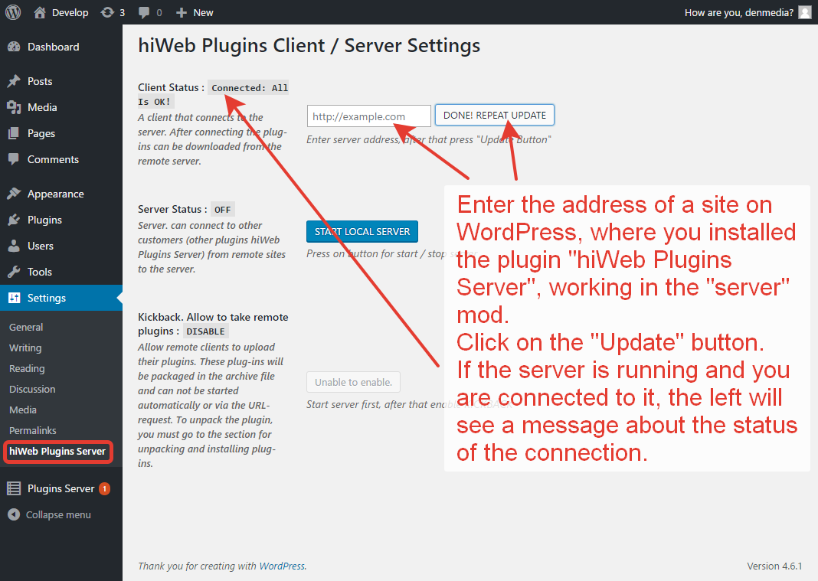Image resolution: width=818 pixels, height=581 pixels.
Task: Click Collapse menu label
Action: click(x=58, y=514)
